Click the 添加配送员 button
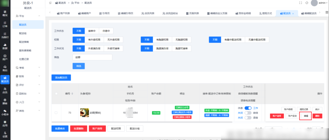Image resolution: width=329 pixels, height=140 pixels. (x=61, y=77)
